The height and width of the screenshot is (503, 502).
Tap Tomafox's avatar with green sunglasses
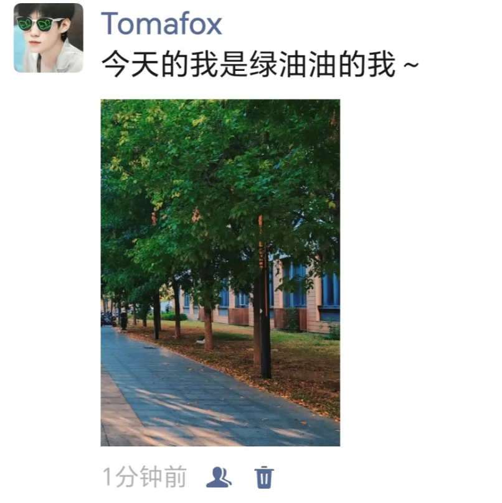49,38
